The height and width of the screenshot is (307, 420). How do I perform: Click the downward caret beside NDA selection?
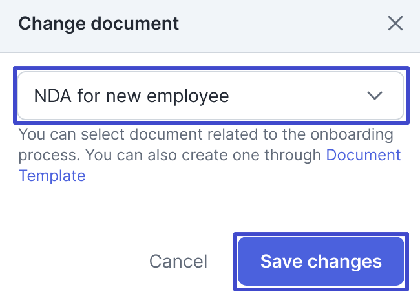pos(375,96)
